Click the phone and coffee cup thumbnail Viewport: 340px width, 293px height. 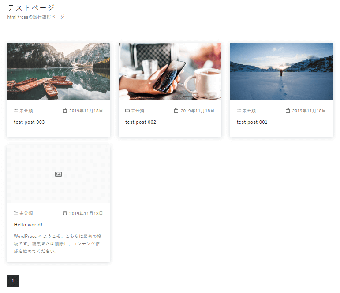(170, 71)
